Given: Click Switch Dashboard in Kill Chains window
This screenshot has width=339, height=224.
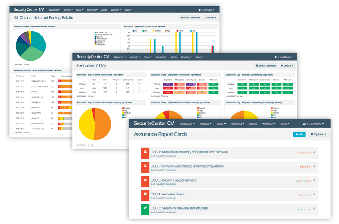Looking at the screenshot, I should coord(190,18).
